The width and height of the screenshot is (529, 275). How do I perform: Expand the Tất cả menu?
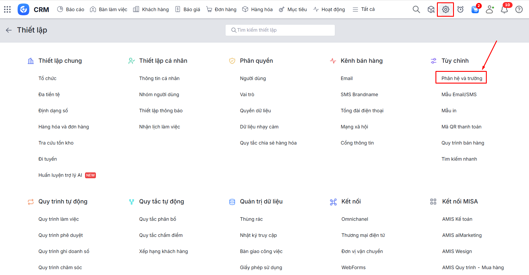pos(364,9)
